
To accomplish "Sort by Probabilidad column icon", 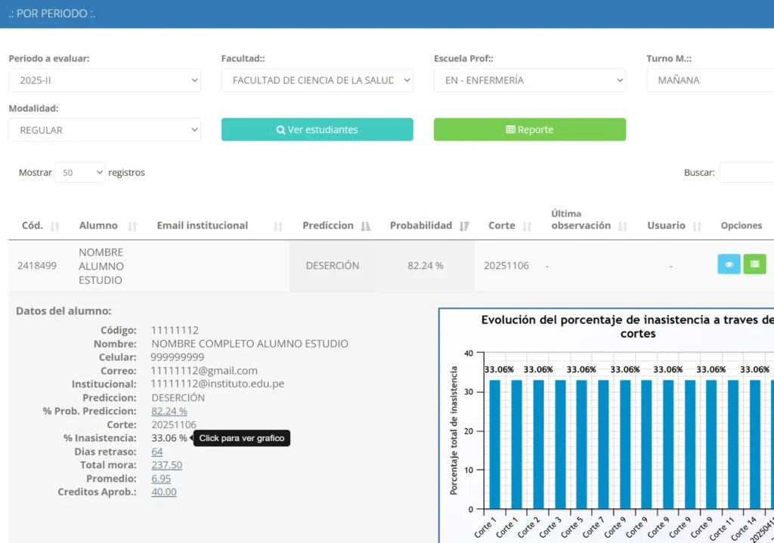I will [x=464, y=227].
